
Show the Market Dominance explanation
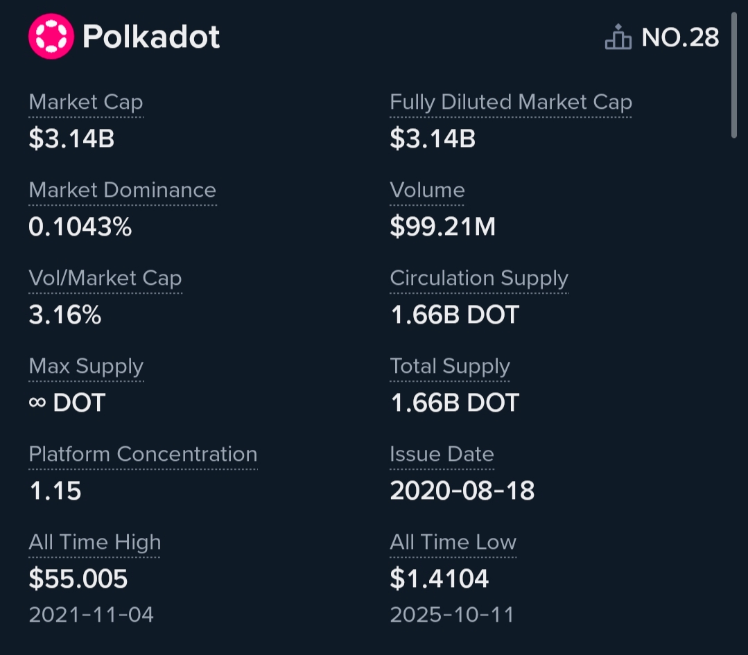point(123,191)
